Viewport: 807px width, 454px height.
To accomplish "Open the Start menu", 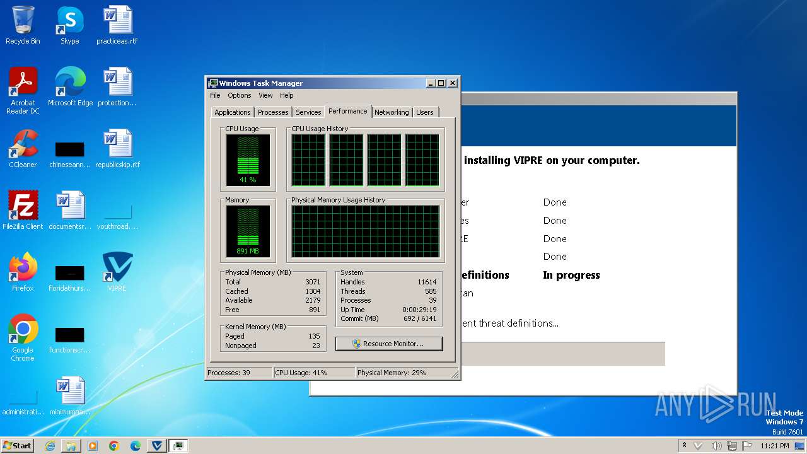I will click(18, 446).
